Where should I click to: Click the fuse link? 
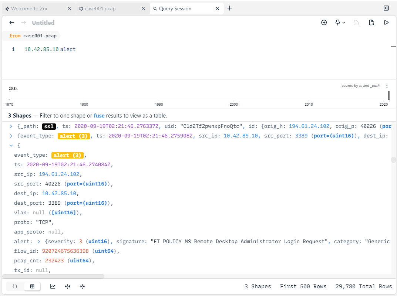[x=99, y=116]
